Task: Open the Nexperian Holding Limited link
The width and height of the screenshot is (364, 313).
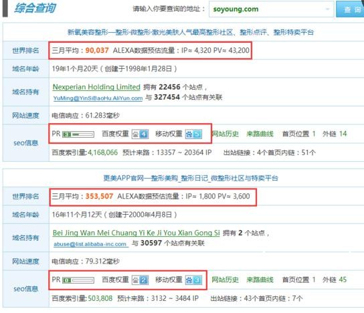Action: (x=96, y=87)
